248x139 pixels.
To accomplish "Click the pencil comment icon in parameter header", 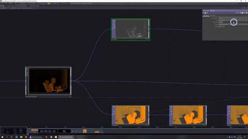I will pos(236,13).
